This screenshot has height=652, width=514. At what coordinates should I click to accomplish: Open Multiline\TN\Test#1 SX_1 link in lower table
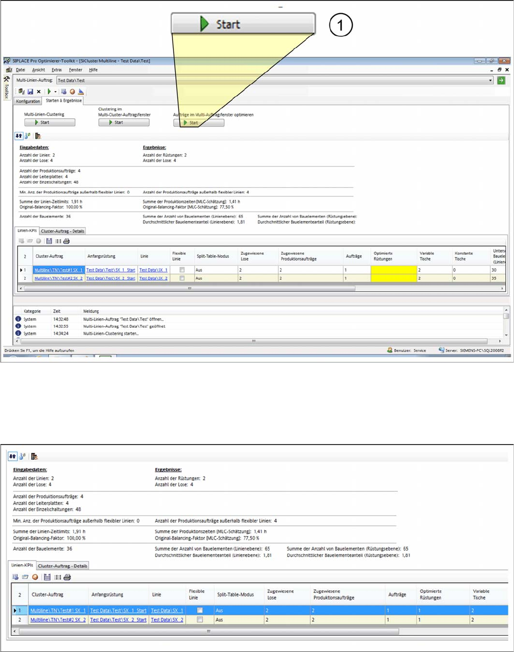point(58,610)
